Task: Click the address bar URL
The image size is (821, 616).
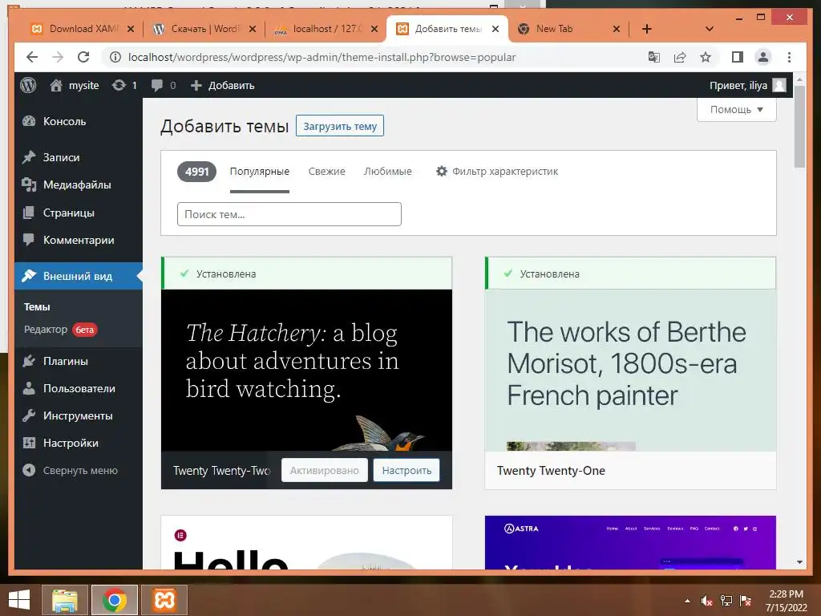Action: (x=322, y=57)
